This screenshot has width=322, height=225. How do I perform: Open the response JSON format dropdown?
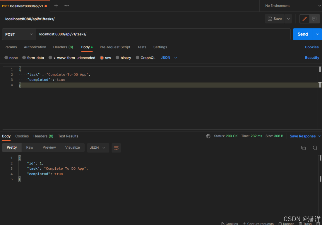[98, 148]
